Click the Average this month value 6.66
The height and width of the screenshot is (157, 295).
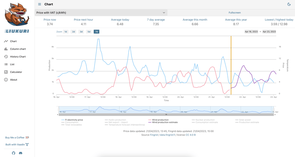(195, 24)
